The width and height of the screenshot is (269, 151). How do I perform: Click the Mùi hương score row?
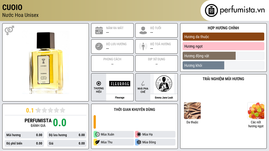tap(24, 135)
